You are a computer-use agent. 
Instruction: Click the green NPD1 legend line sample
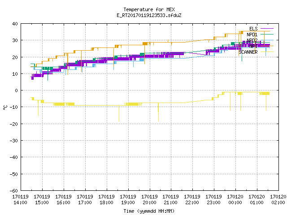point(267,34)
